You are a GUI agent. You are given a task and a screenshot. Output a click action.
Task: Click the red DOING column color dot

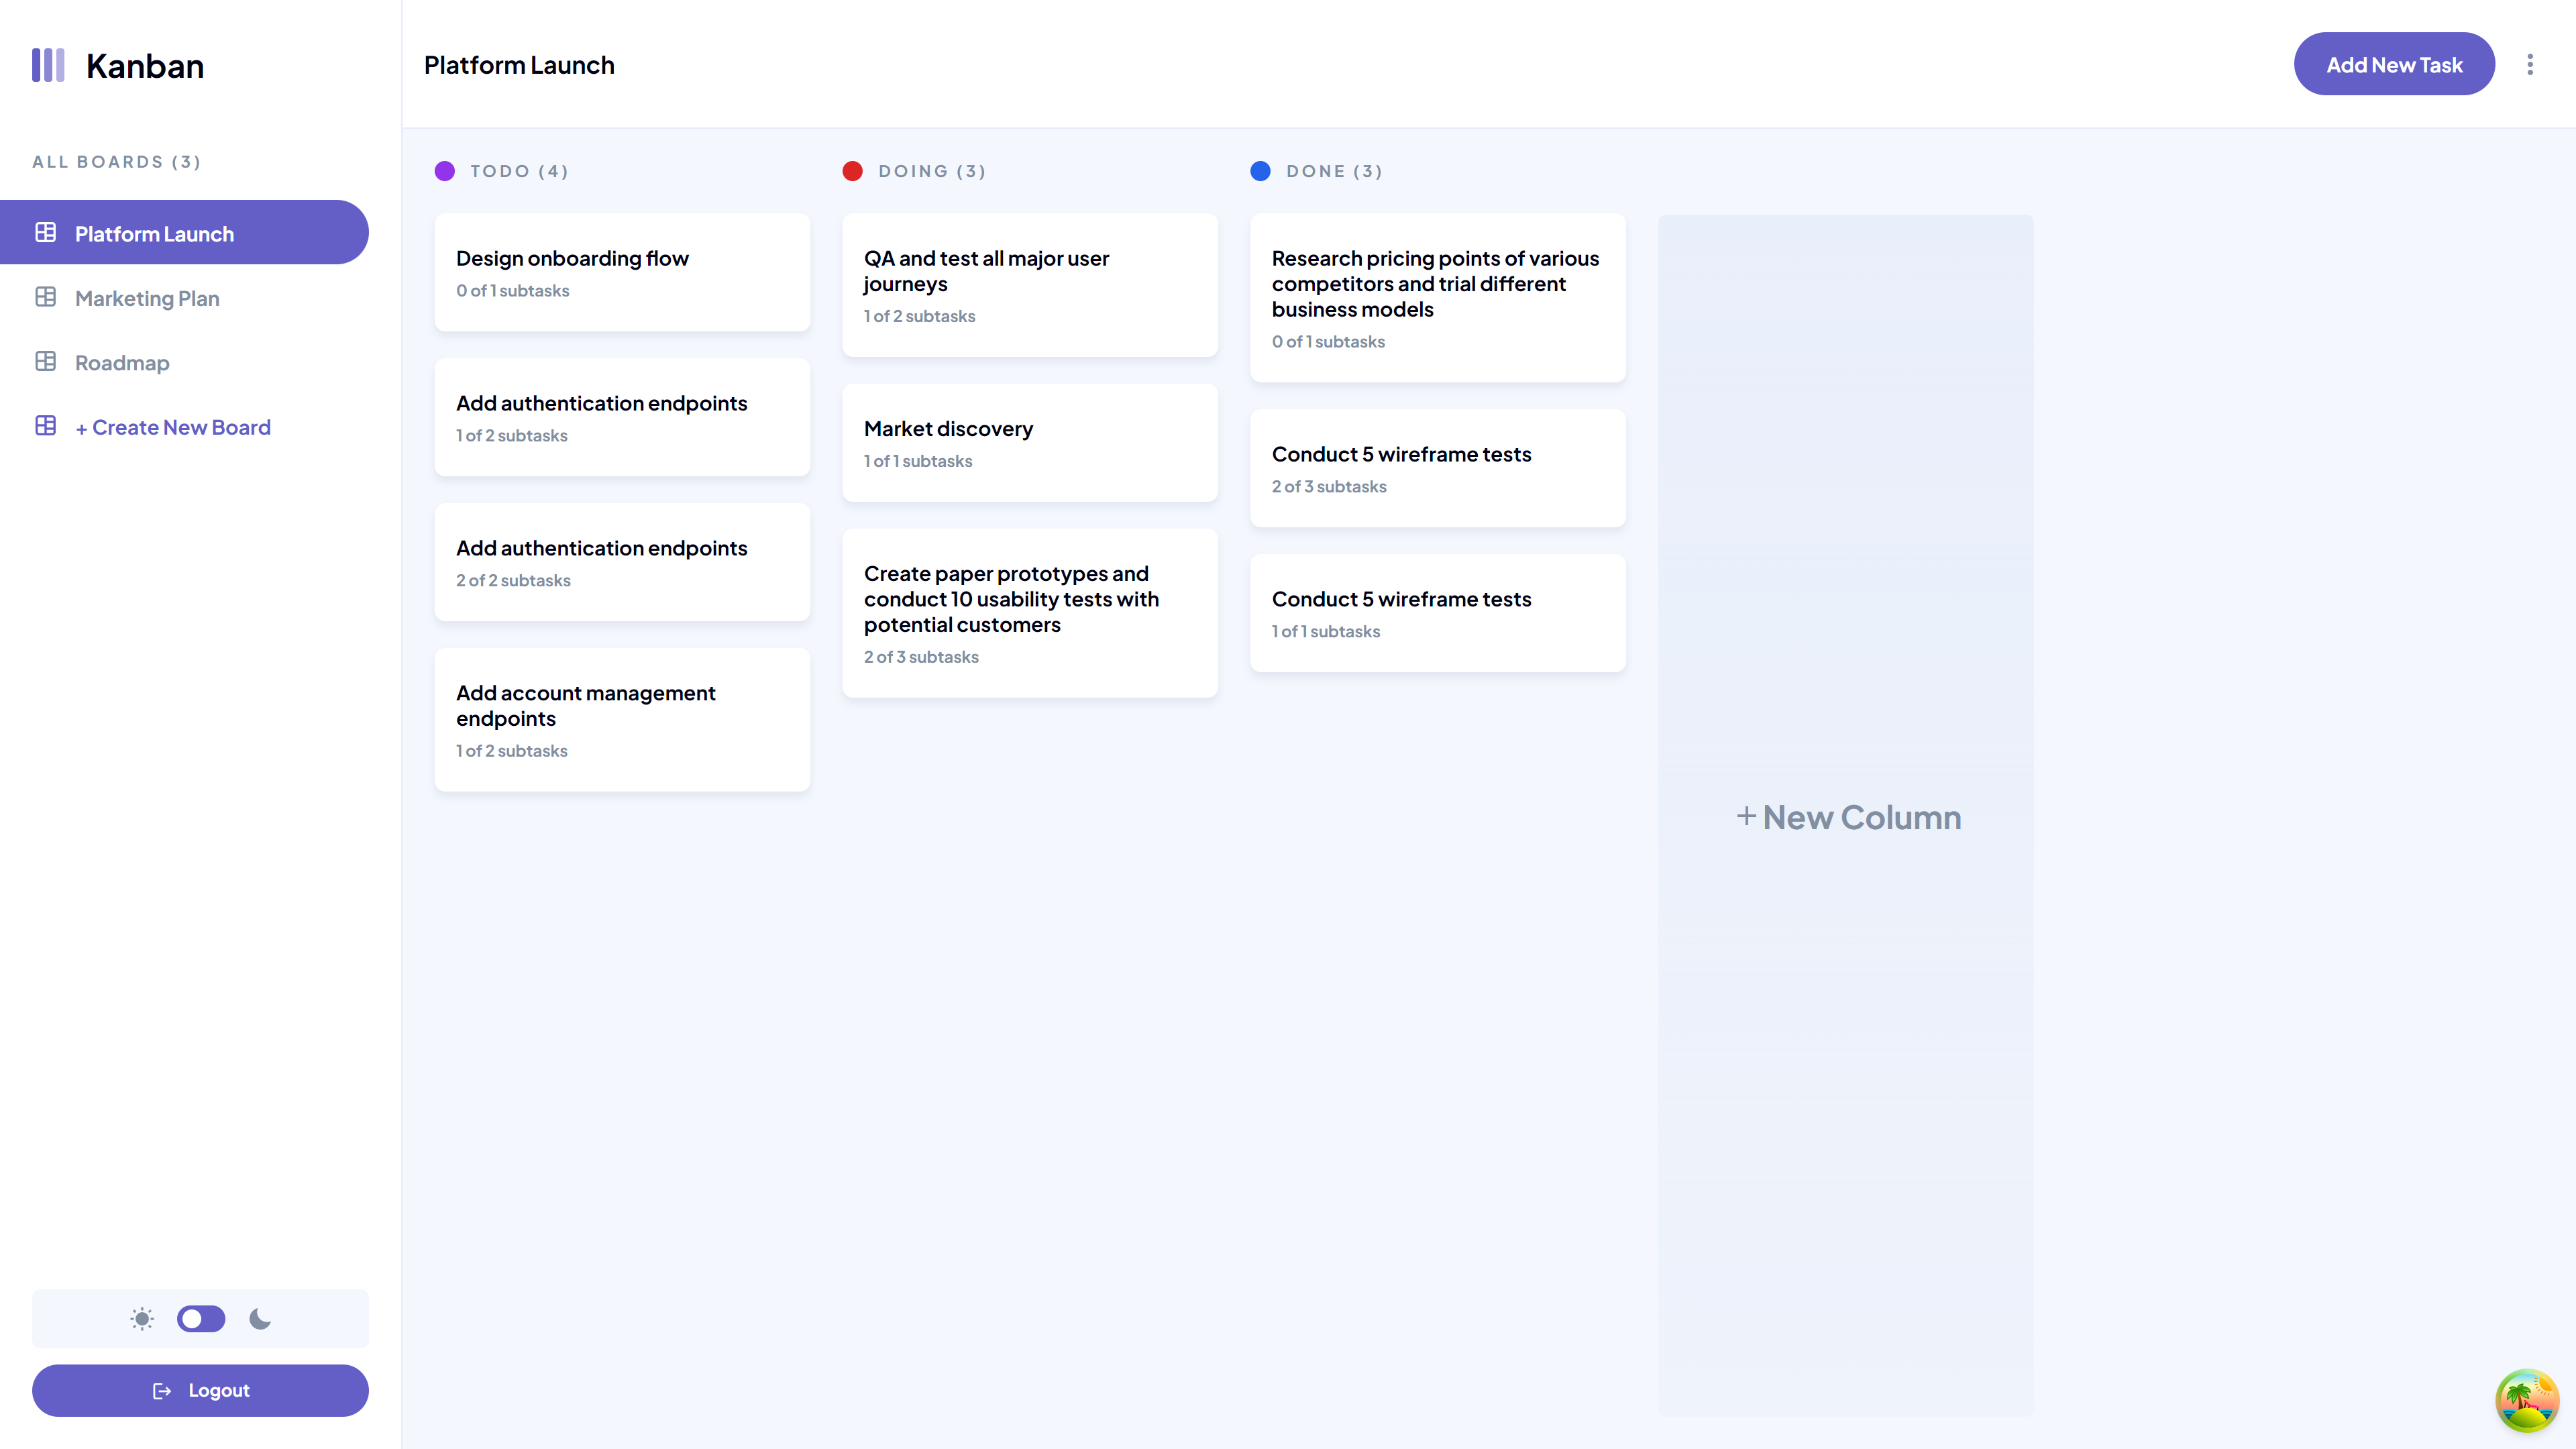[852, 171]
